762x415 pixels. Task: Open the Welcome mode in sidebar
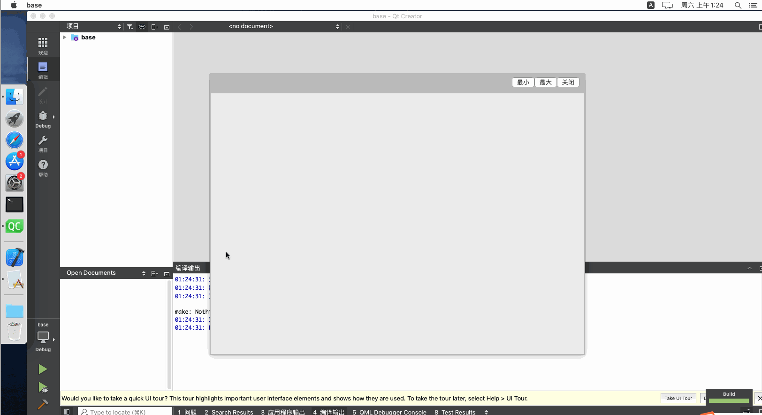pos(43,45)
